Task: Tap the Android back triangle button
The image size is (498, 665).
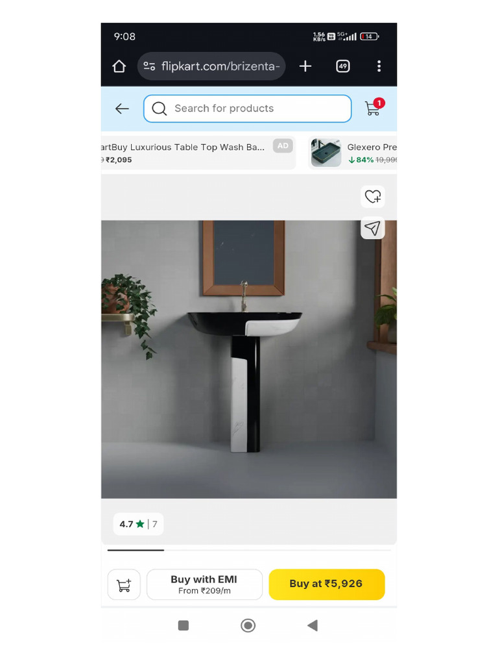Action: [313, 625]
